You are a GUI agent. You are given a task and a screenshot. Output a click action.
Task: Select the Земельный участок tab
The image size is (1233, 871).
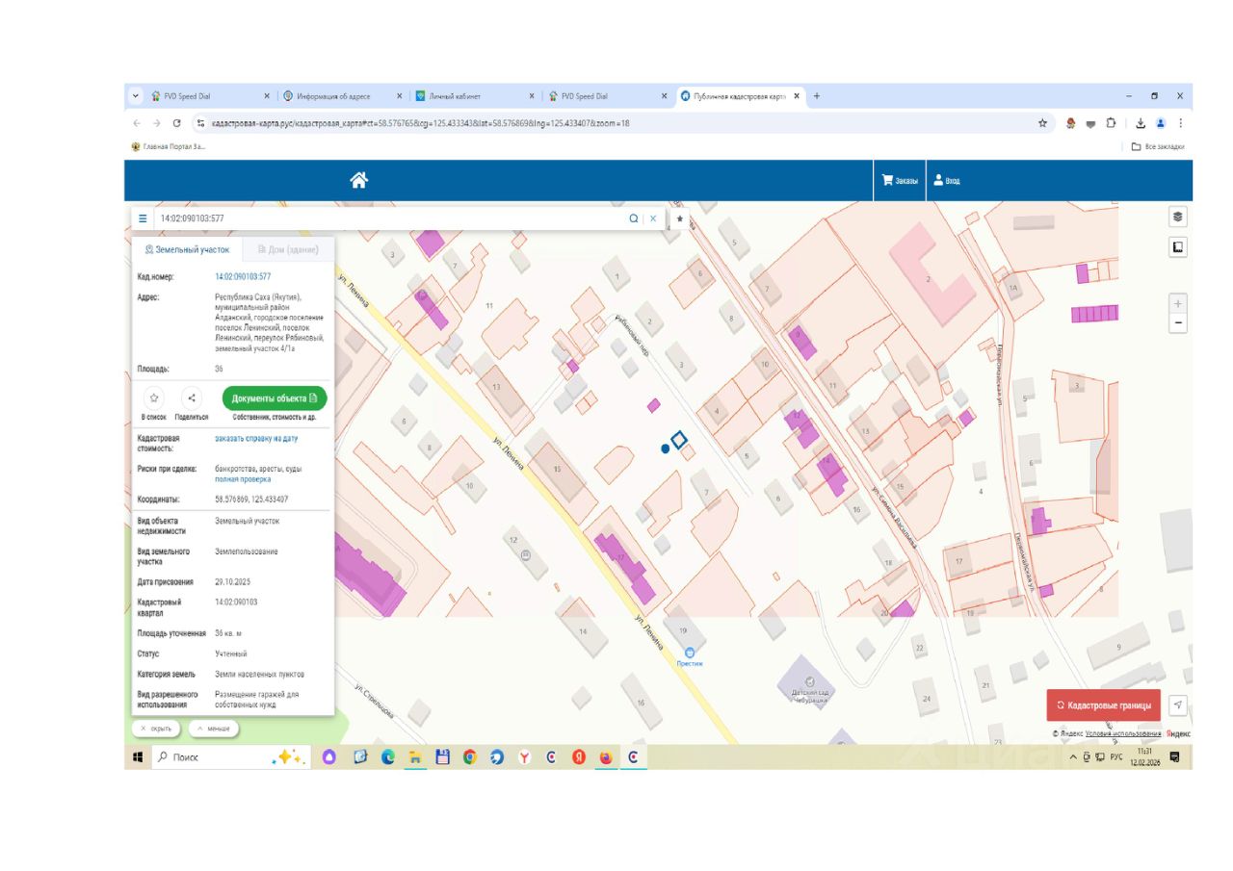(188, 249)
